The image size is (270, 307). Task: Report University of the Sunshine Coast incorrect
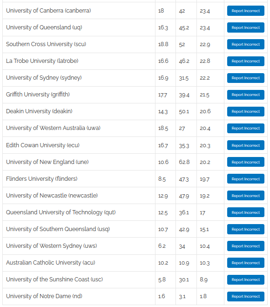click(245, 280)
